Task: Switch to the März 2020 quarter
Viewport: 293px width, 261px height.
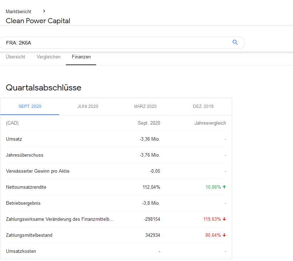Action: click(145, 106)
